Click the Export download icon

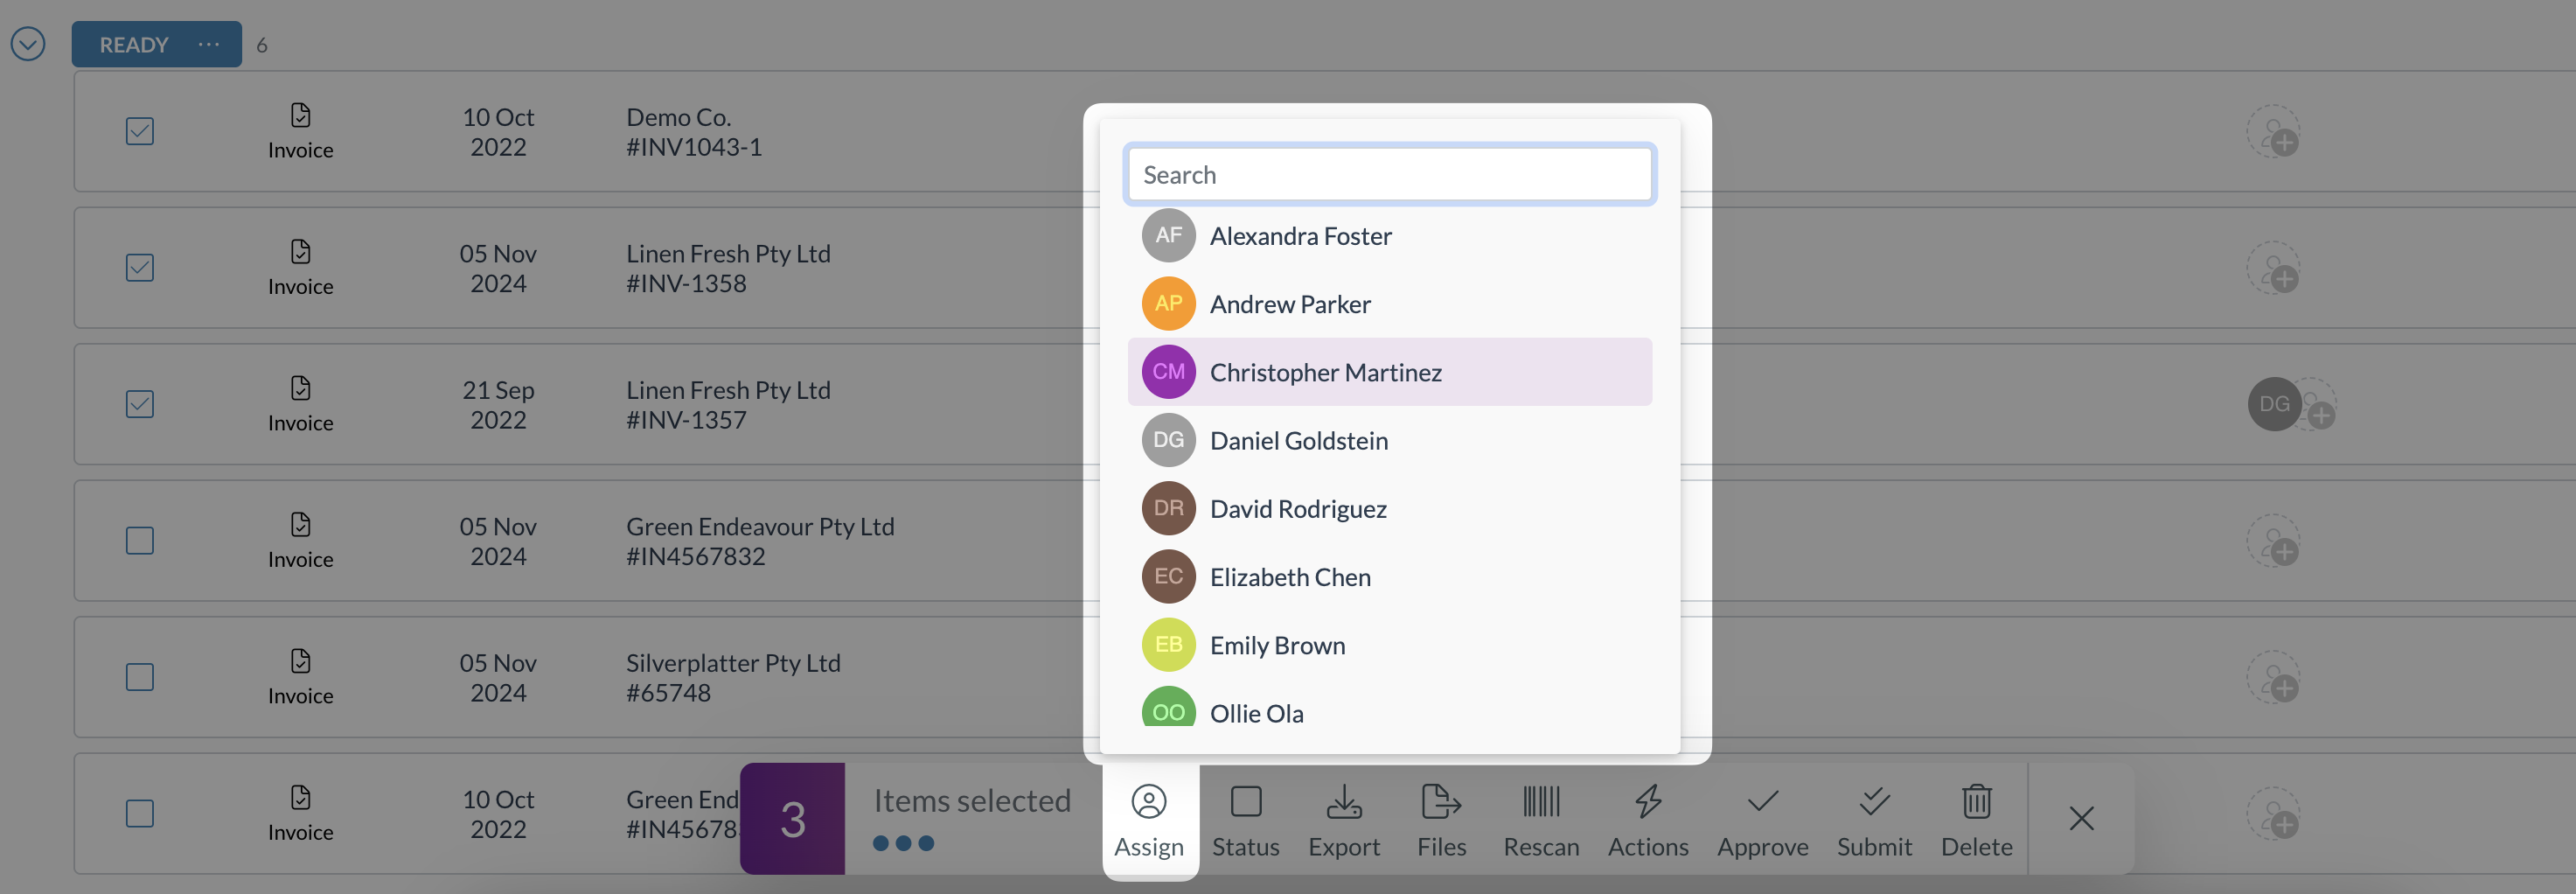[x=1344, y=802]
